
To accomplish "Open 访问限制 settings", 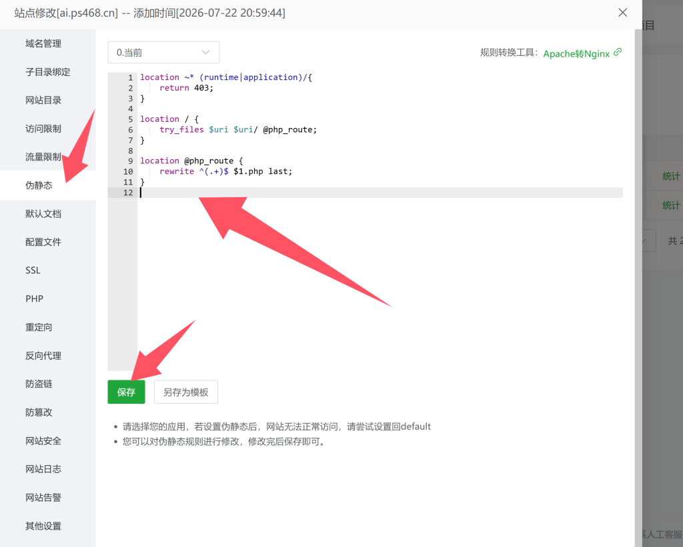I will point(43,129).
